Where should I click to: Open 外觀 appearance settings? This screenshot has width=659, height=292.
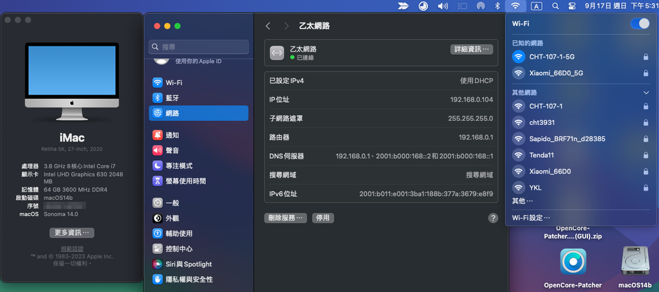pyautogui.click(x=198, y=219)
